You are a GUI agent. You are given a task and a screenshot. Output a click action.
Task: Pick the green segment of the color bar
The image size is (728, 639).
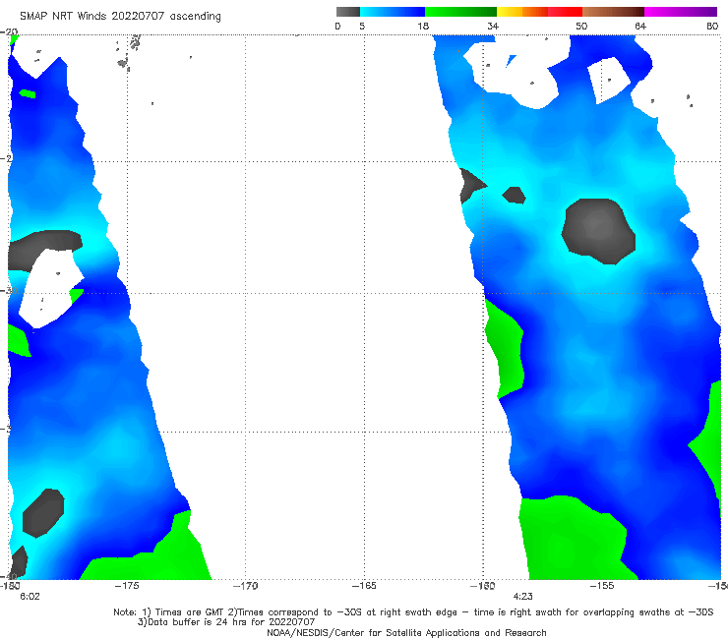coord(461,12)
